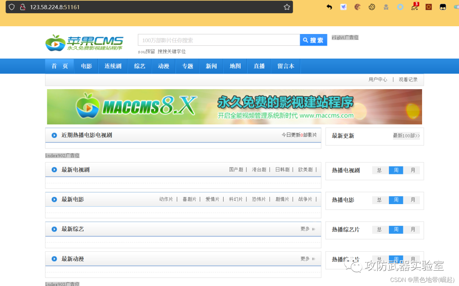Click the back arrow extension icon
Screen dimensions: 459x286
(x=329, y=7)
